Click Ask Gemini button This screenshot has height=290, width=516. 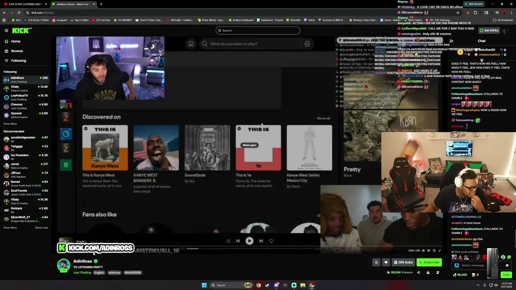click(x=474, y=4)
